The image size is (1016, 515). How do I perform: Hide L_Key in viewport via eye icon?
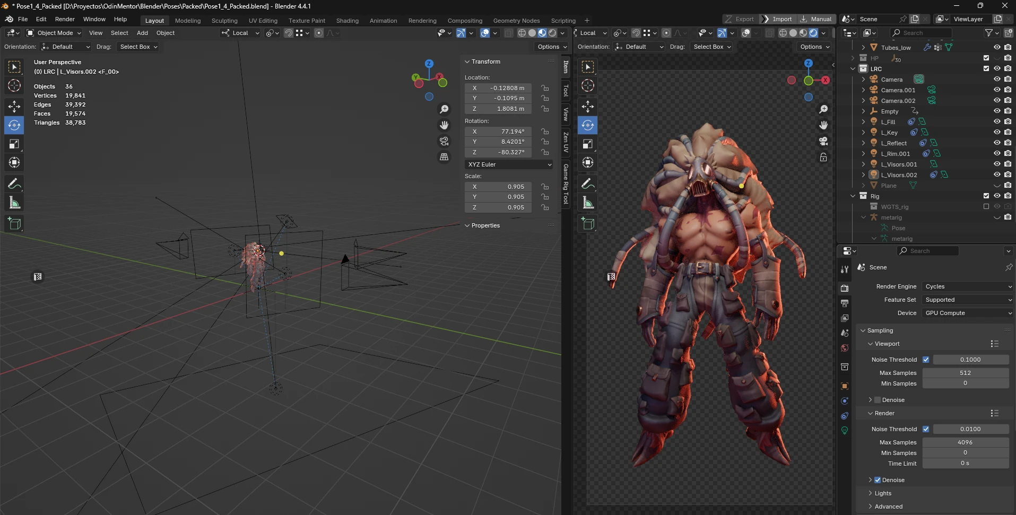(x=997, y=132)
